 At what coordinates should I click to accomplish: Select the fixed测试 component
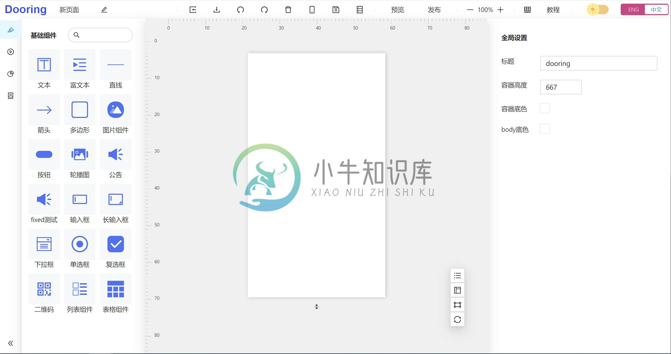tap(44, 204)
